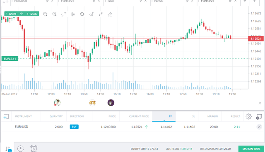
Task: Sort positions by DIRECTION column
Action: [x=77, y=116]
